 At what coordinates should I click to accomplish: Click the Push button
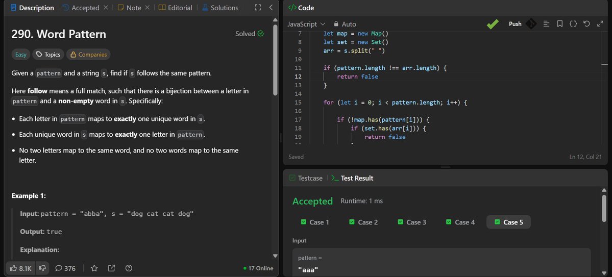pos(515,24)
